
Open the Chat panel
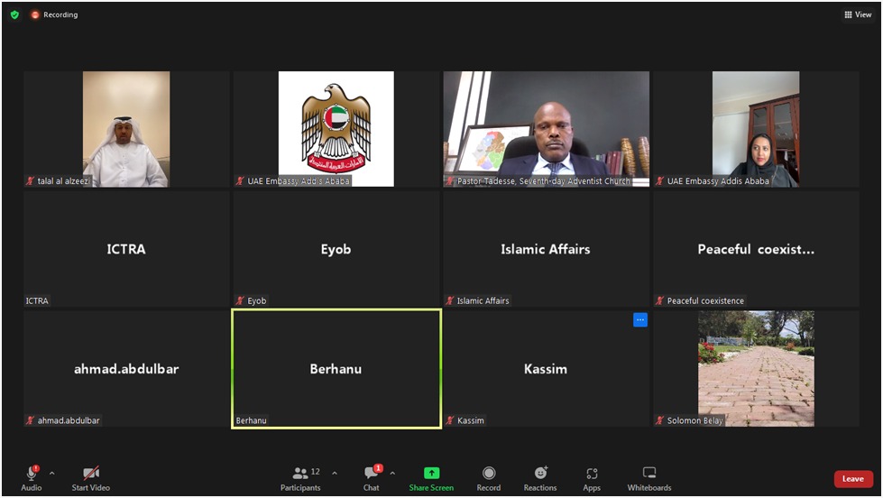[x=371, y=479]
